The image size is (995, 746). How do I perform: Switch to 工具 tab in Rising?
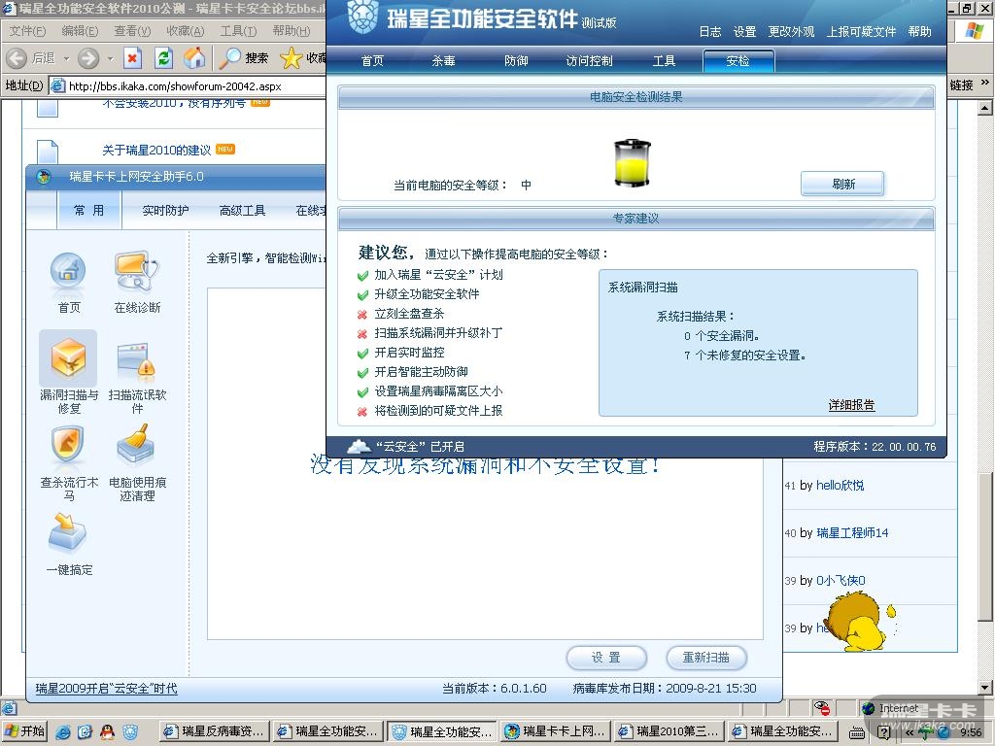[x=664, y=61]
